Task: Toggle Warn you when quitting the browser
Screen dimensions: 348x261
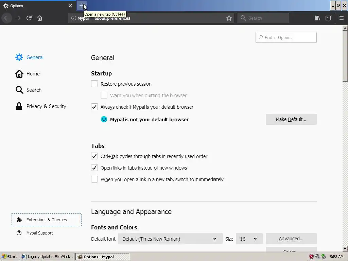Action: (x=104, y=95)
